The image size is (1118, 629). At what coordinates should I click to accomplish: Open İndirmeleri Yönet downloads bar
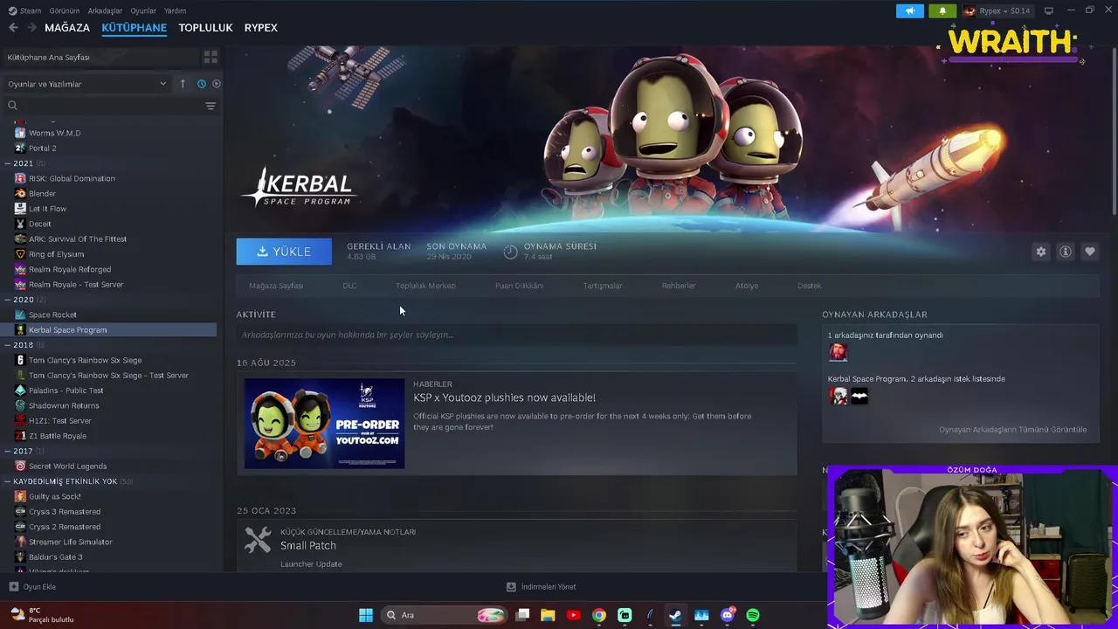coord(542,587)
